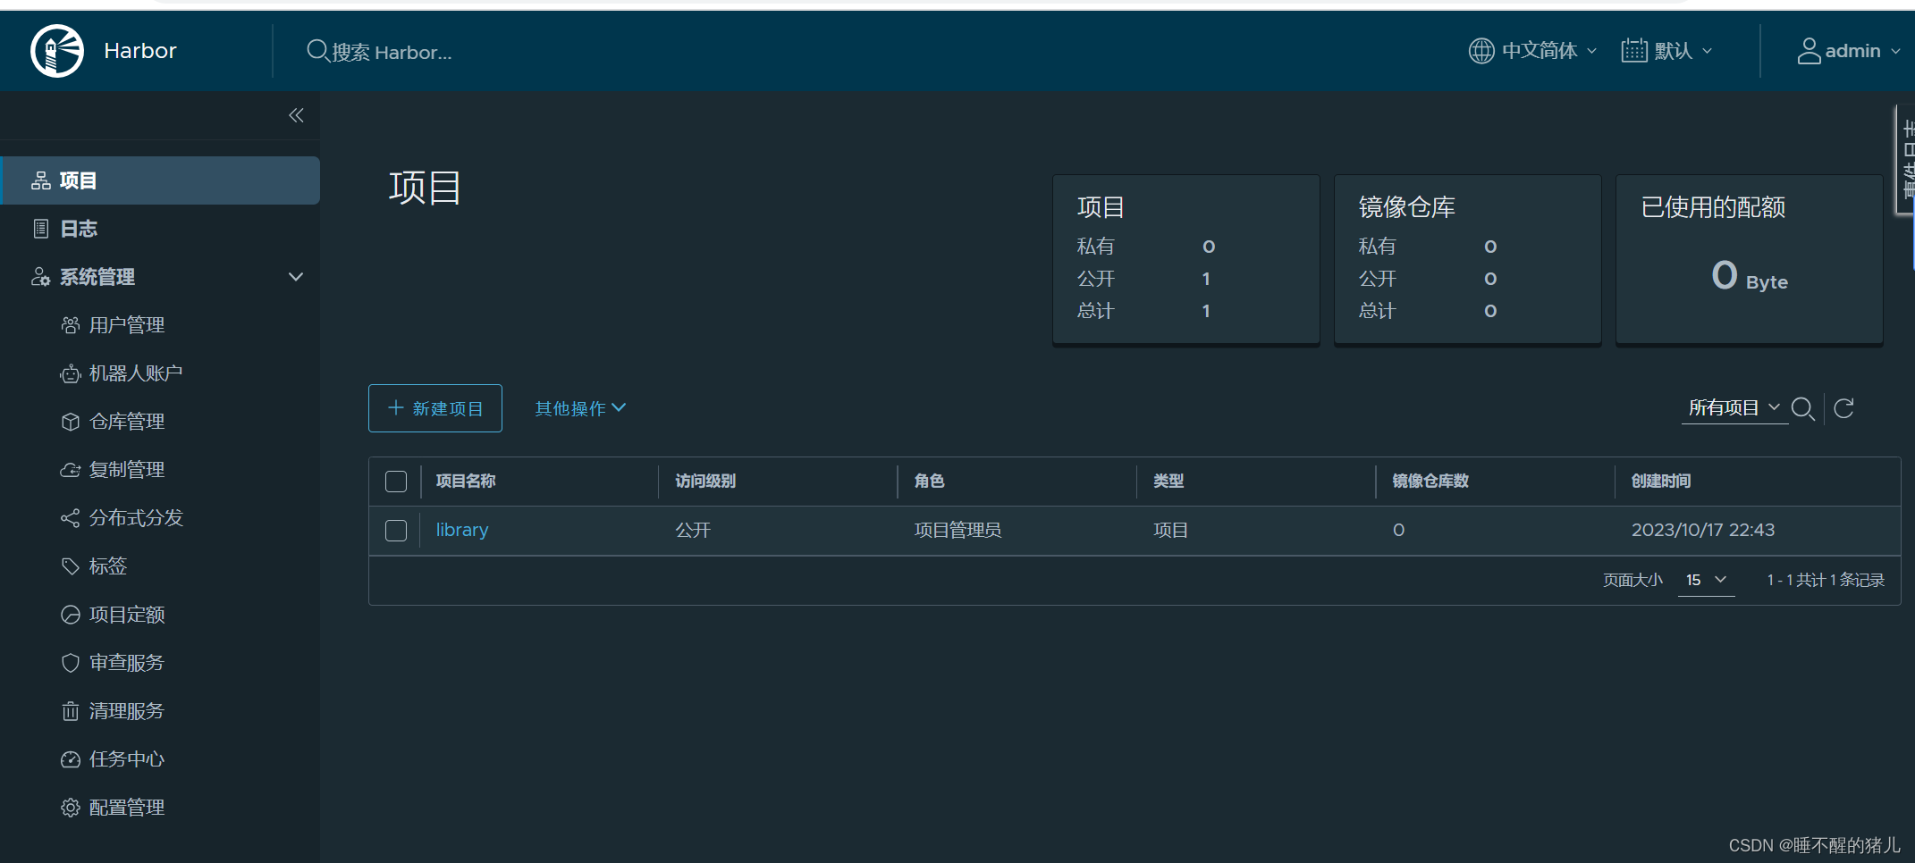This screenshot has width=1915, height=863.
Task: Open the side tab on right edge
Action: (x=1905, y=160)
